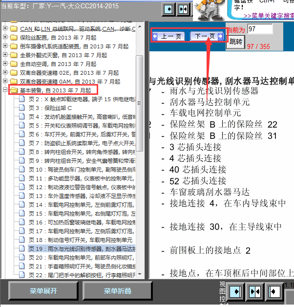The height and width of the screenshot is (307, 294).
Task: Click the page number input field
Action: [x=260, y=29]
